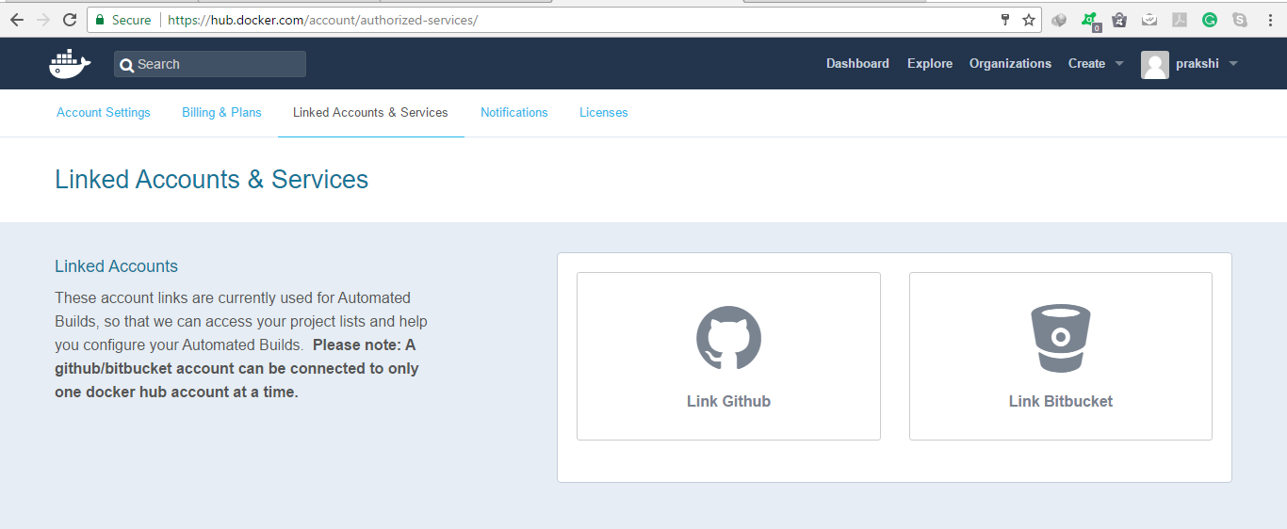The image size is (1287, 529).
Task: Expand the prakshi account dropdown arrow
Action: 1232,64
